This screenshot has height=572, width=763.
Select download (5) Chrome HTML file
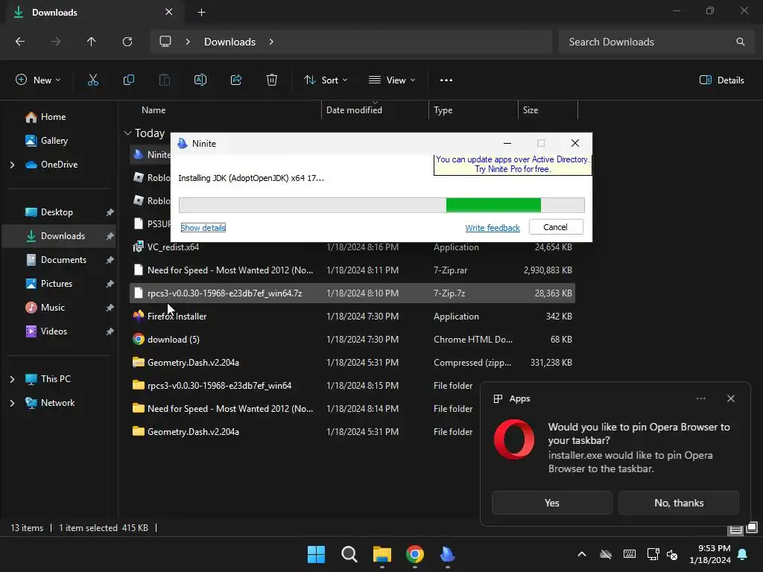coord(352,340)
